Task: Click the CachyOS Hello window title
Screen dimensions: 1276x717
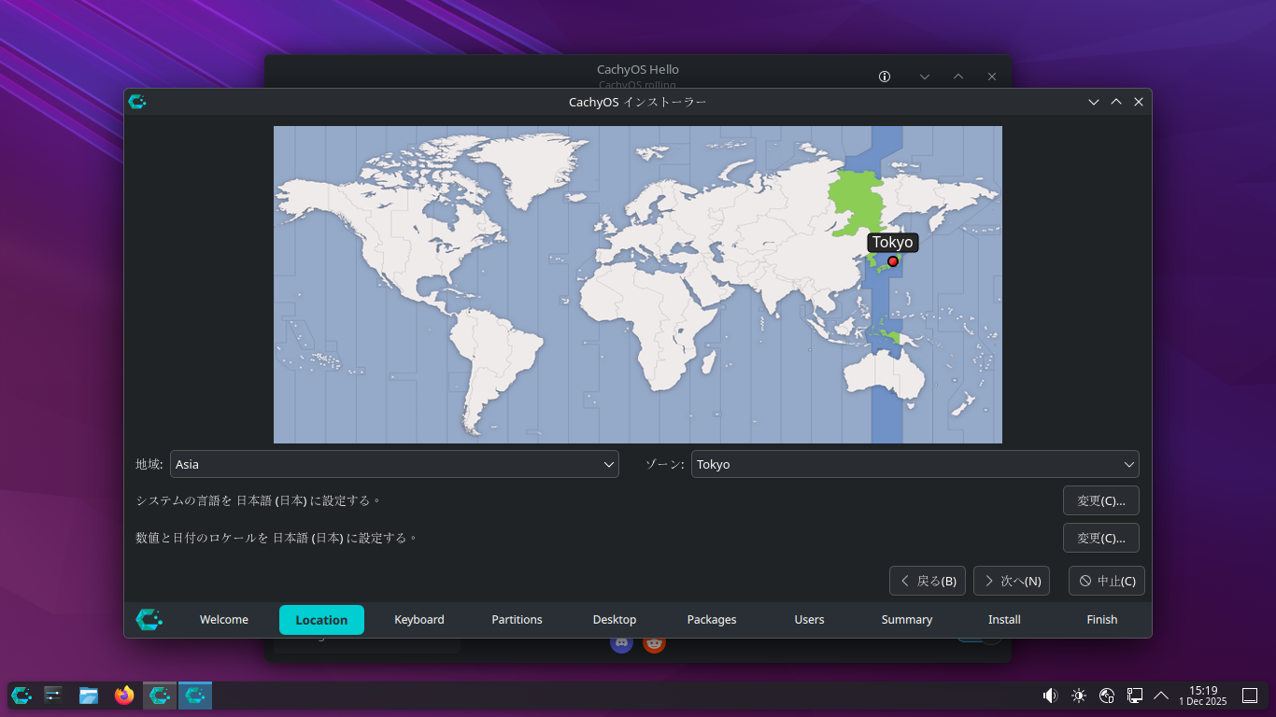Action: click(x=638, y=69)
